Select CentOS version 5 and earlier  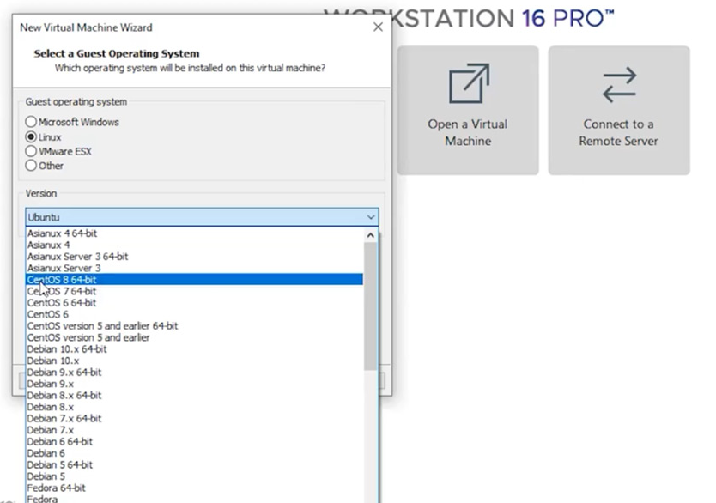click(x=195, y=337)
